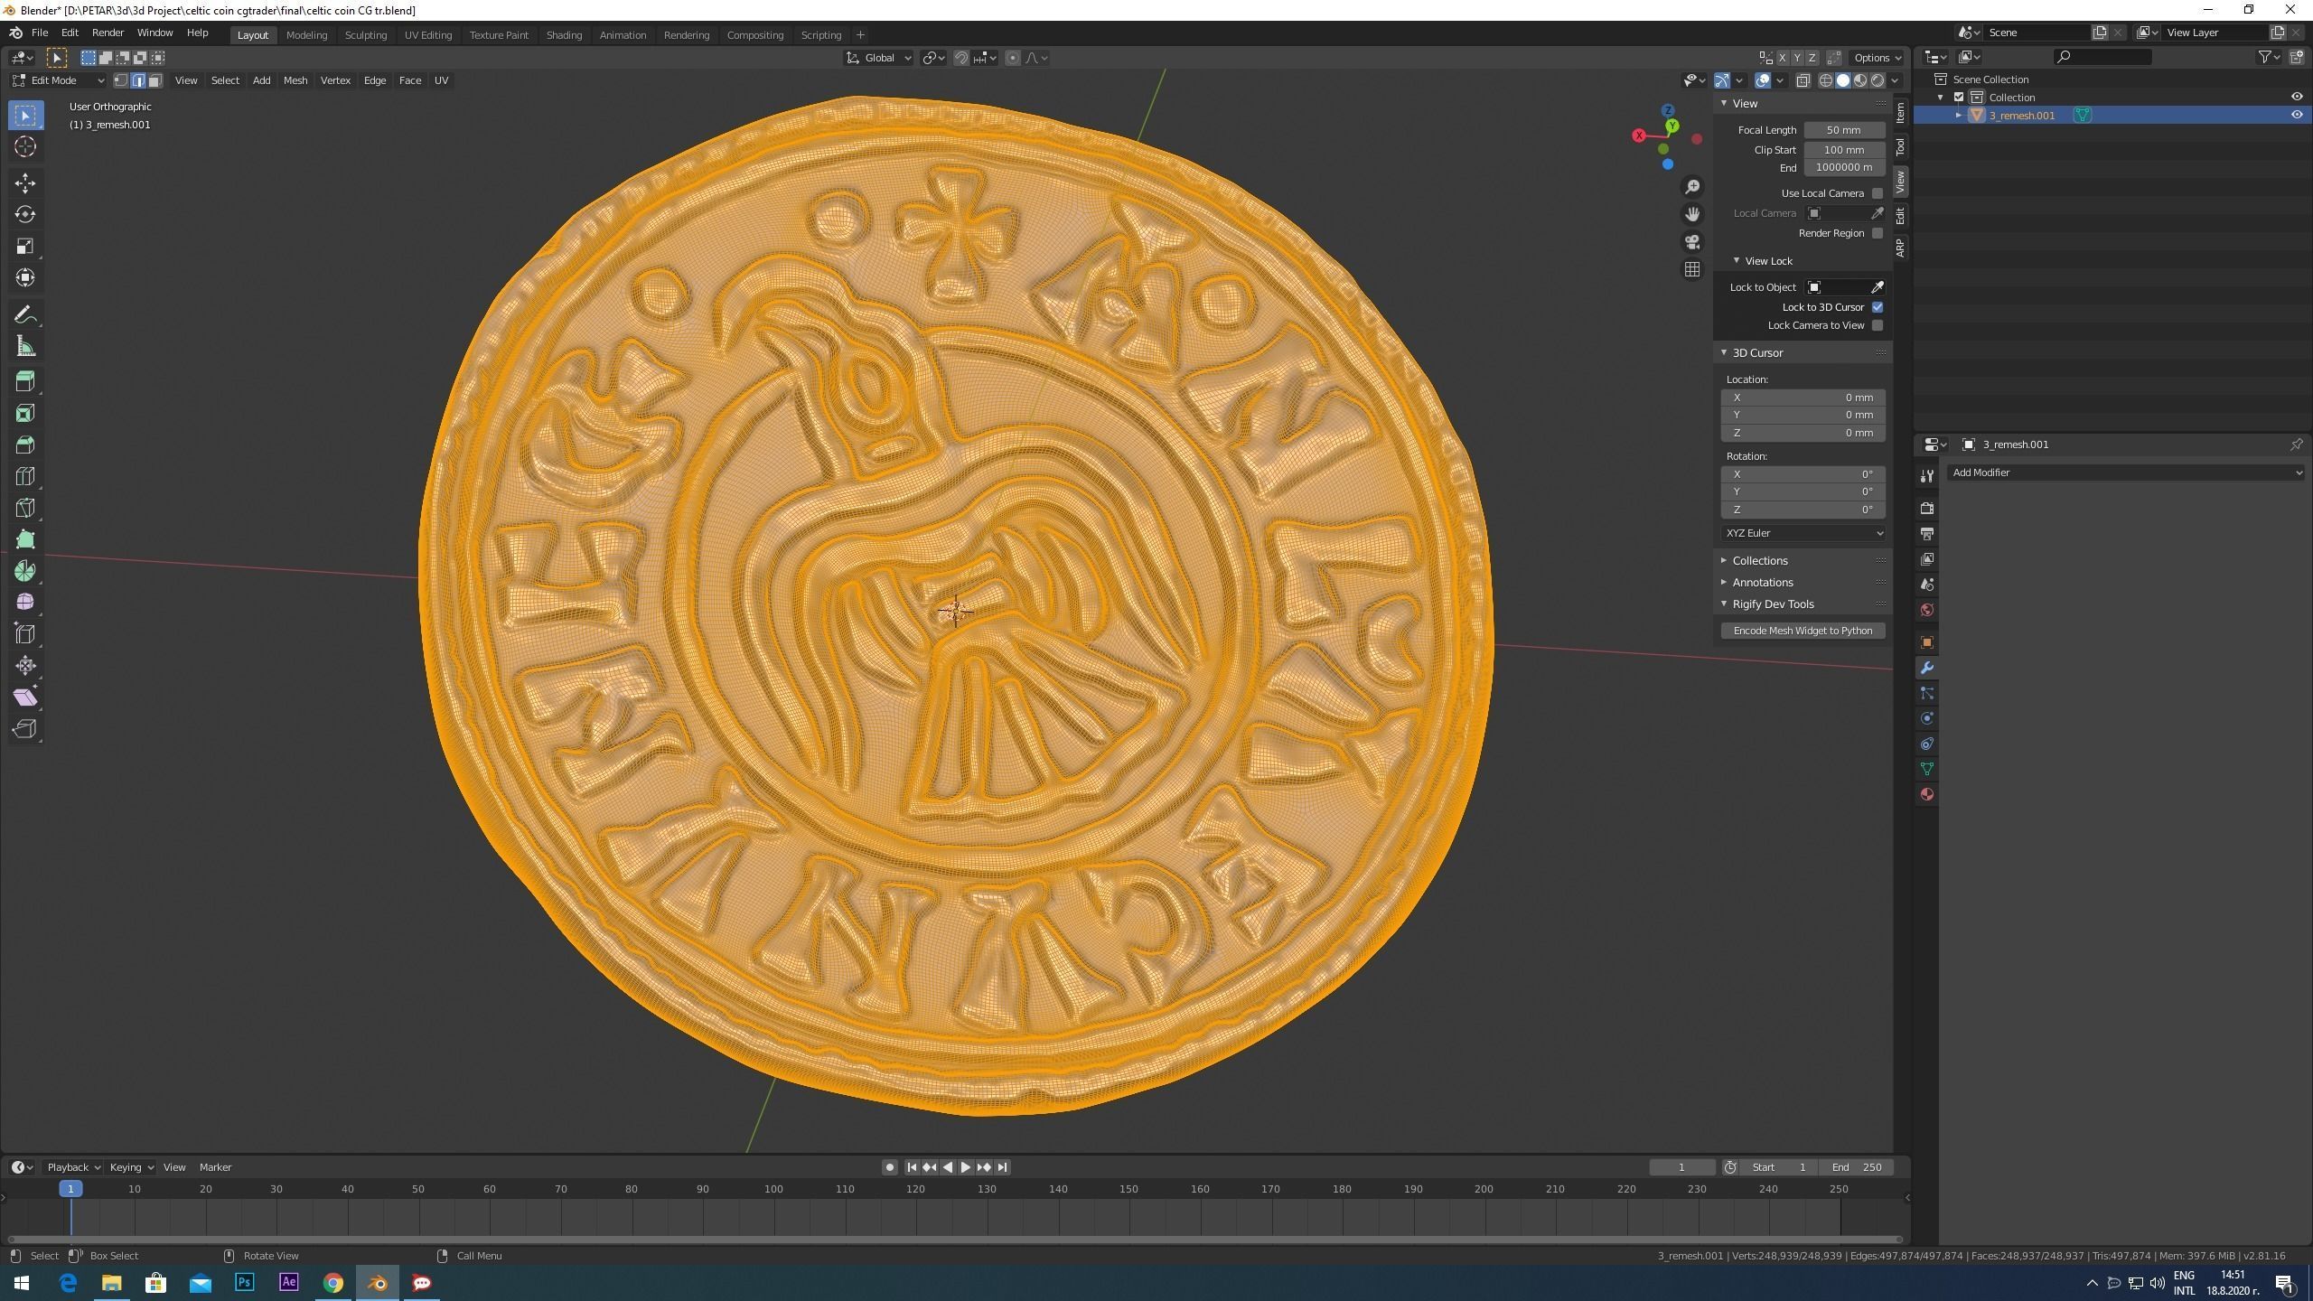This screenshot has height=1301, width=2313.
Task: Select the Knife tool
Action: pos(25,508)
